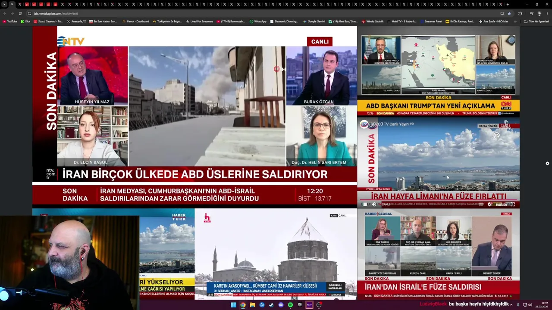The width and height of the screenshot is (552, 310).
Task: Open the Windows Start menu
Action: (233, 305)
